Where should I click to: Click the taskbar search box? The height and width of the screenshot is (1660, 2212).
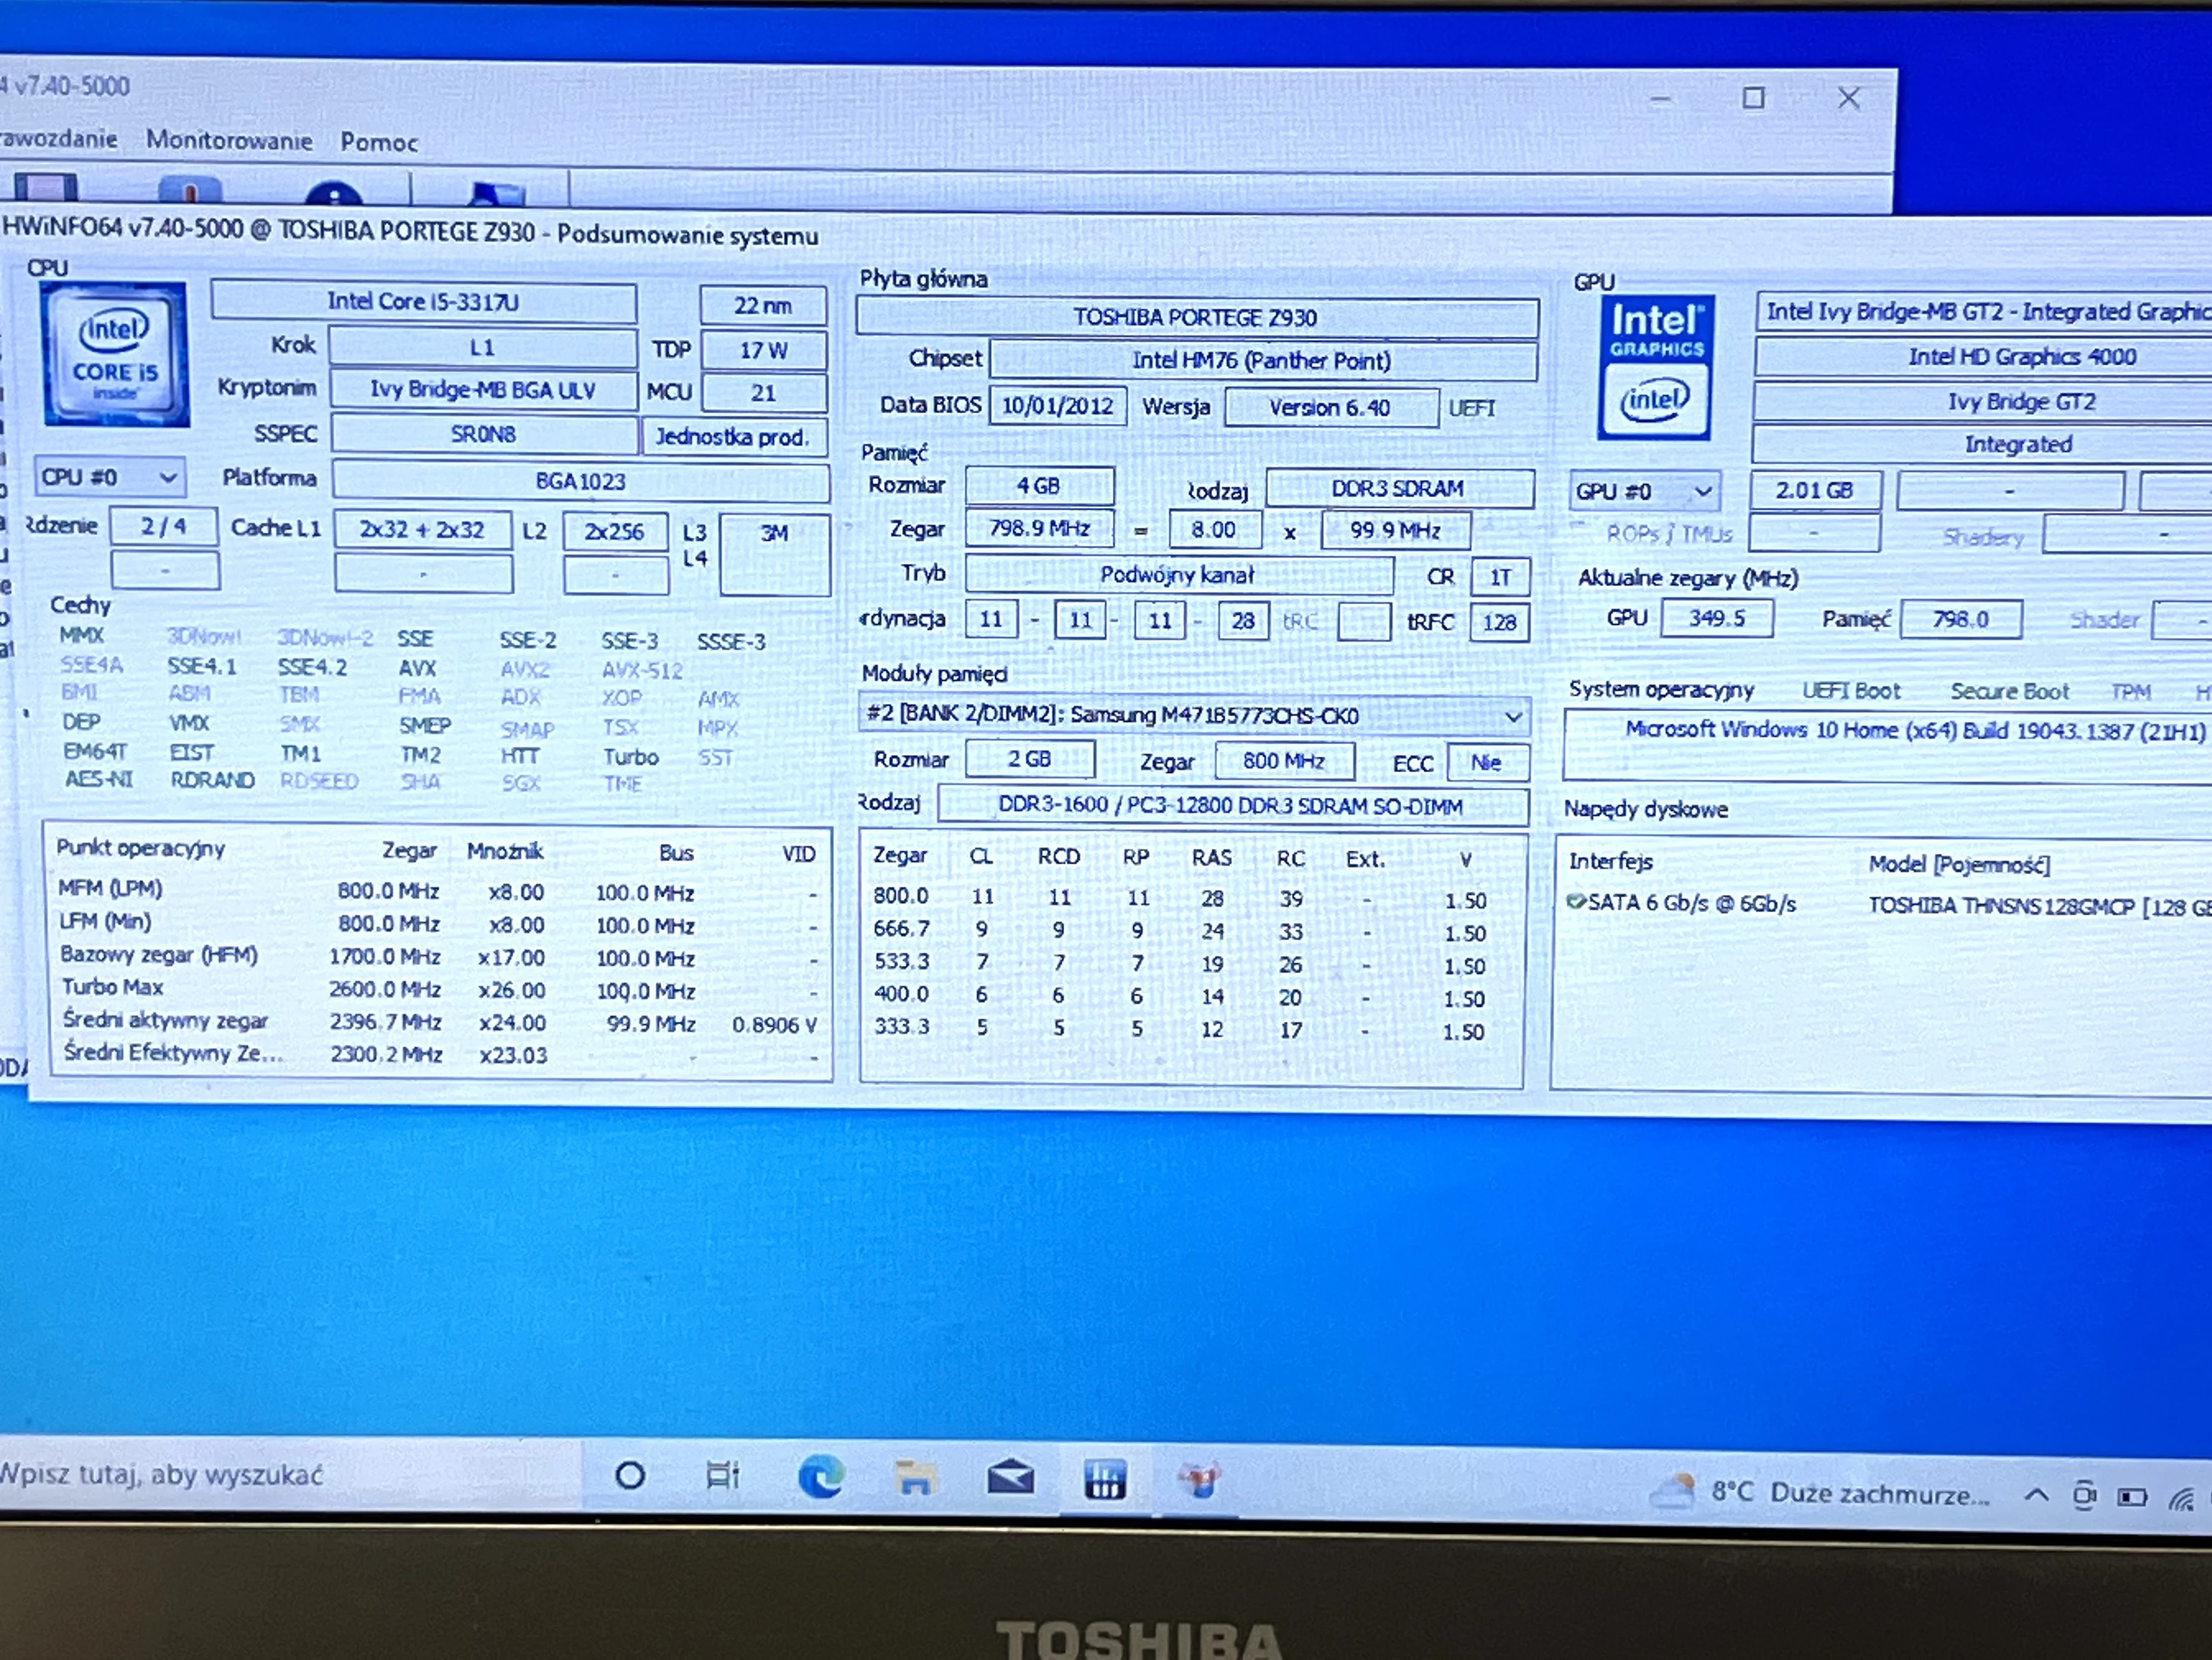tap(290, 1474)
